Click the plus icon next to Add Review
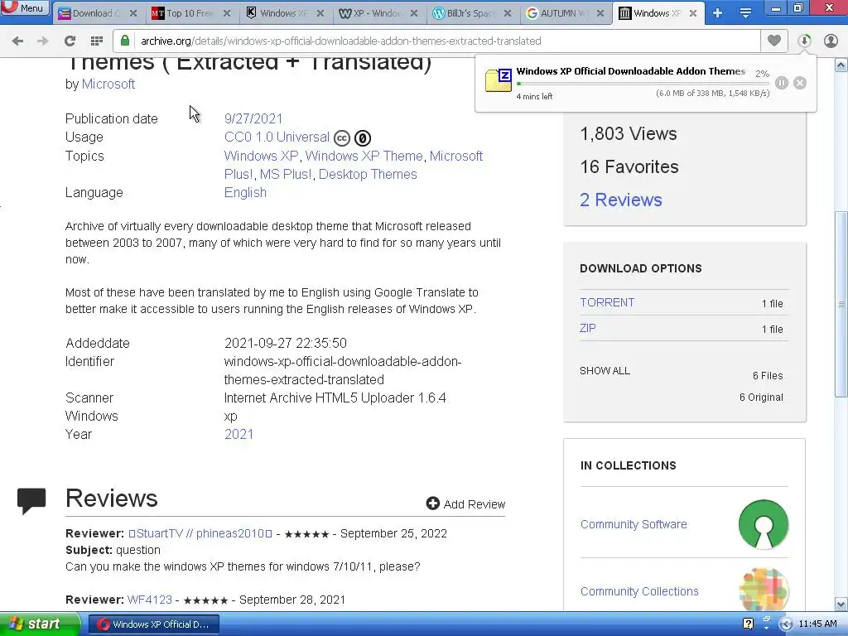 point(432,503)
